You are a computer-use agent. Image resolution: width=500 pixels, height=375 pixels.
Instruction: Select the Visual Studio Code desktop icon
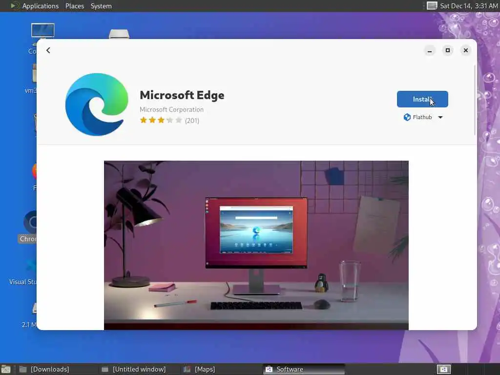(x=23, y=271)
